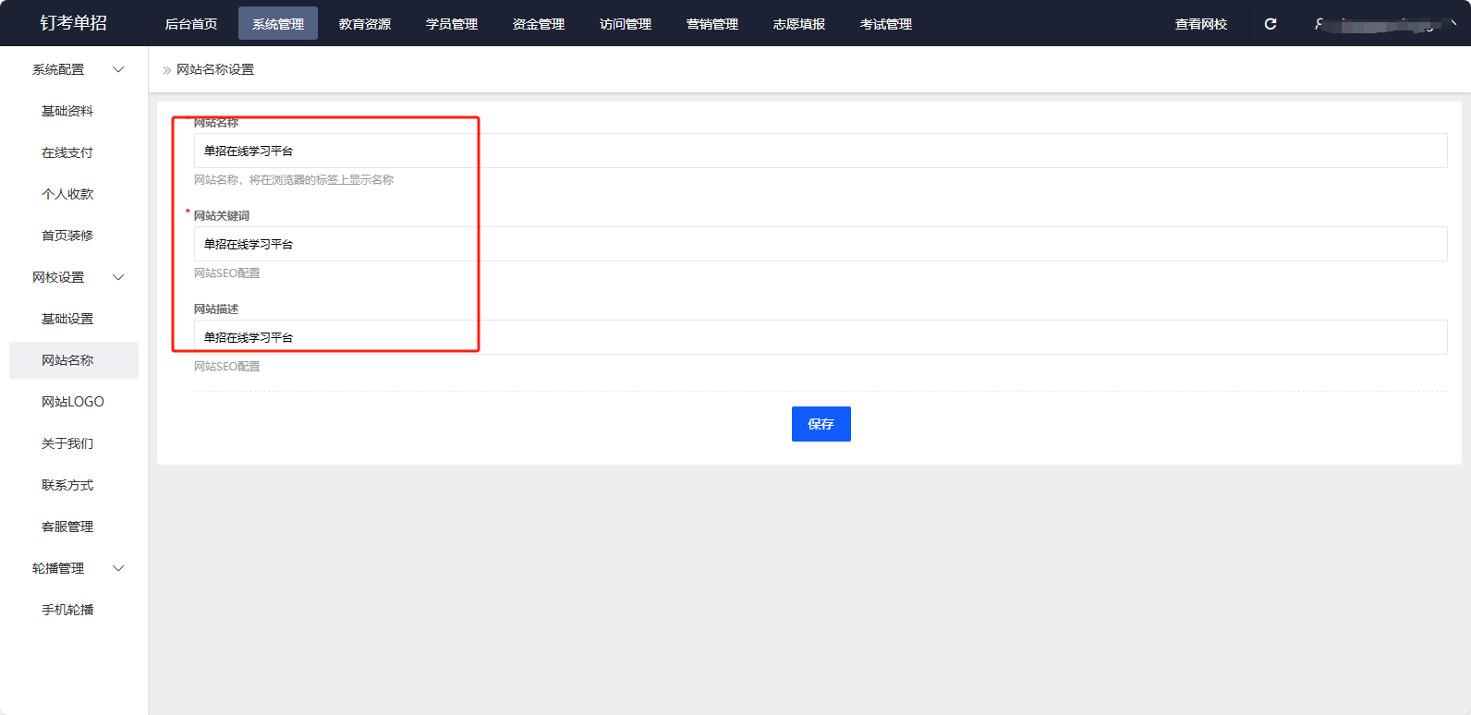Click the refresh icon in top bar
This screenshot has height=715, width=1471.
(1270, 24)
